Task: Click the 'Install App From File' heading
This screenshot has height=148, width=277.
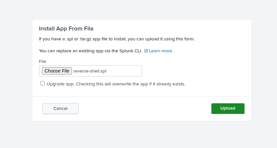Action: (x=66, y=28)
